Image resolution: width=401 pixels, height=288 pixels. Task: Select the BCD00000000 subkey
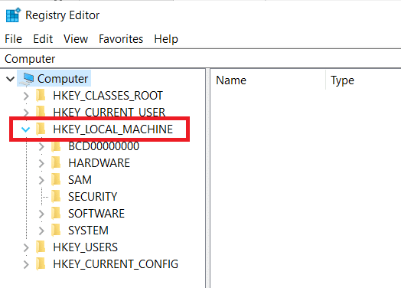click(103, 146)
